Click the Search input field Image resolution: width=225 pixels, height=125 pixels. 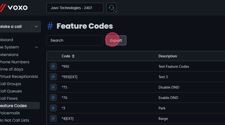pos(75,40)
